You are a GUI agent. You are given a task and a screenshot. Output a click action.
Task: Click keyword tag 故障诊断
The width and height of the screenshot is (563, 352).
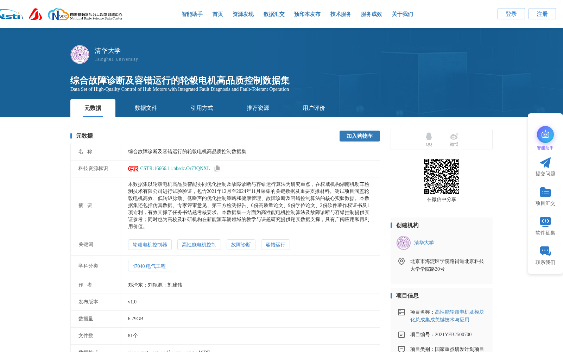(241, 245)
